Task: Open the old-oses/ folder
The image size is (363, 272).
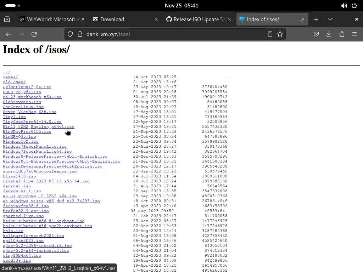Action: click(14, 82)
